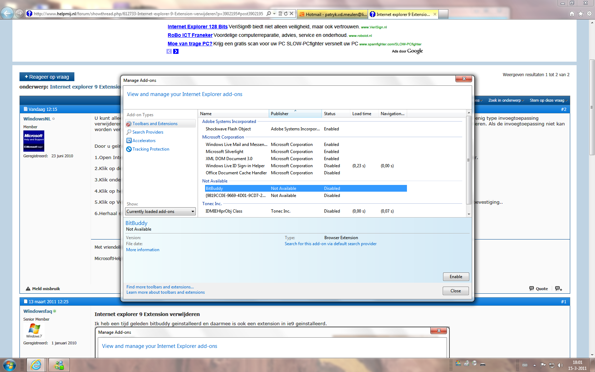595x372 pixels.
Task: Close the Internet explorer 9 Extension tab
Action: pos(435,14)
